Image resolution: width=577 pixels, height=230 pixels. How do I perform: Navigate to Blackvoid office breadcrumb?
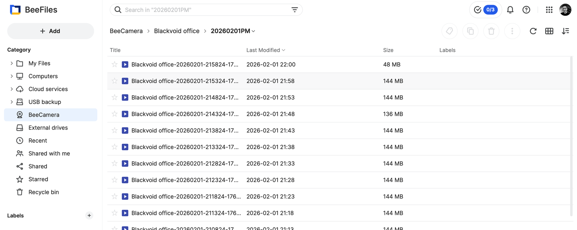(x=176, y=31)
